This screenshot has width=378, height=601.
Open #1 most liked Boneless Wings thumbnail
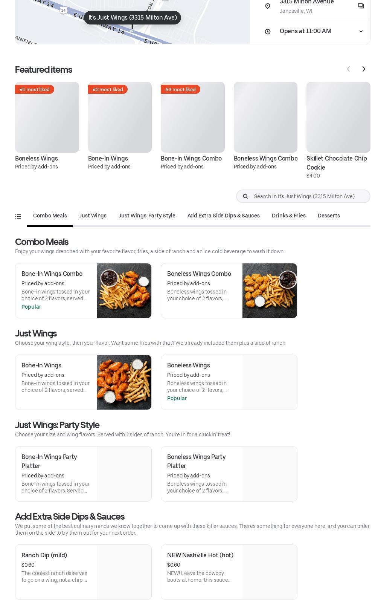click(x=47, y=117)
